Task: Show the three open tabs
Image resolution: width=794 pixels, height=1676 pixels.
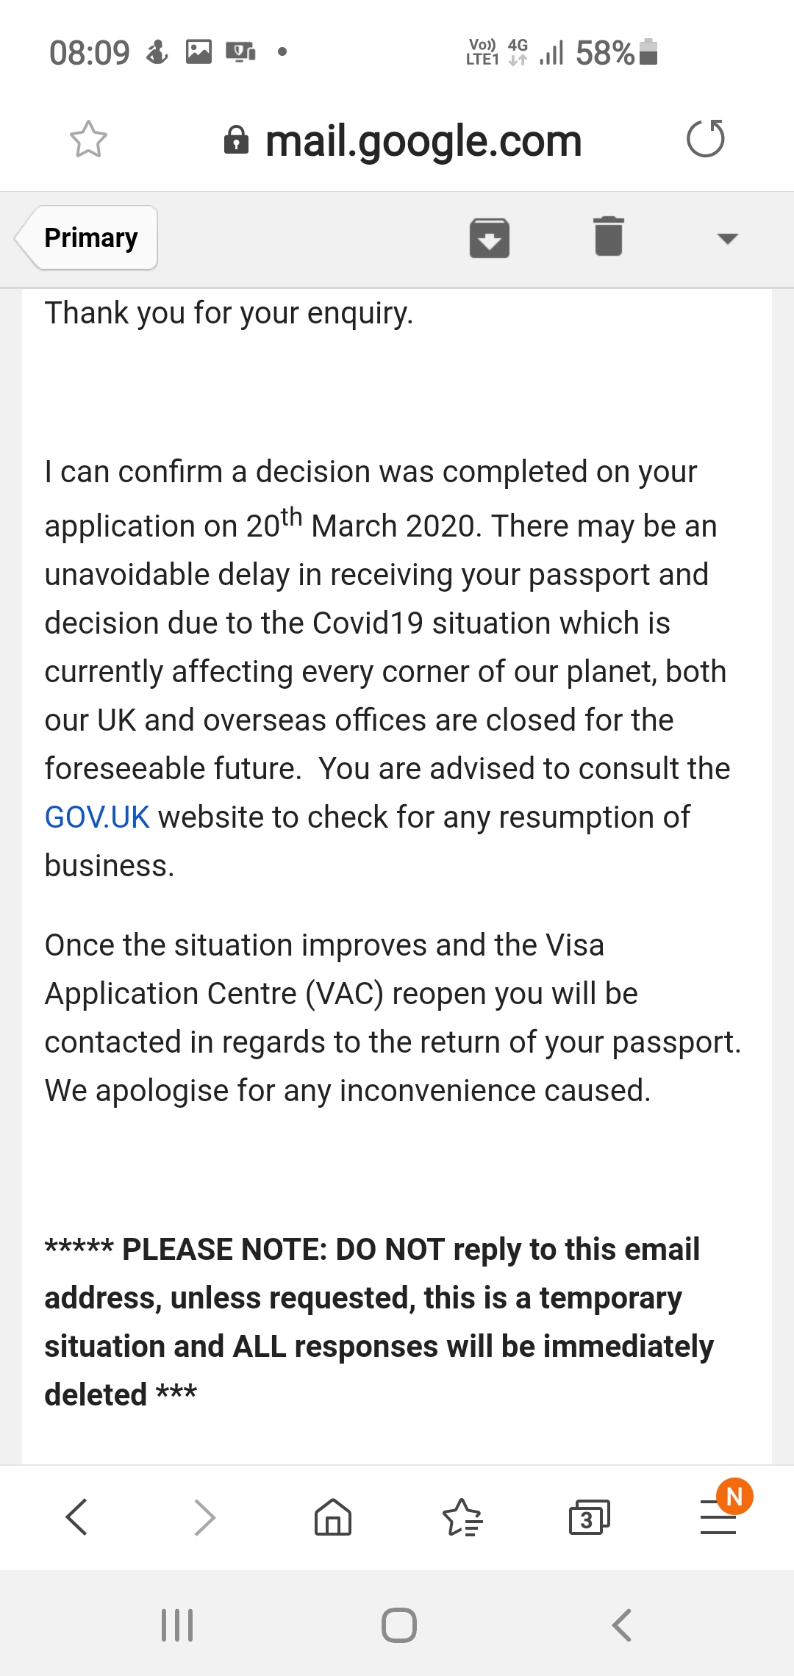Action: [x=590, y=1517]
